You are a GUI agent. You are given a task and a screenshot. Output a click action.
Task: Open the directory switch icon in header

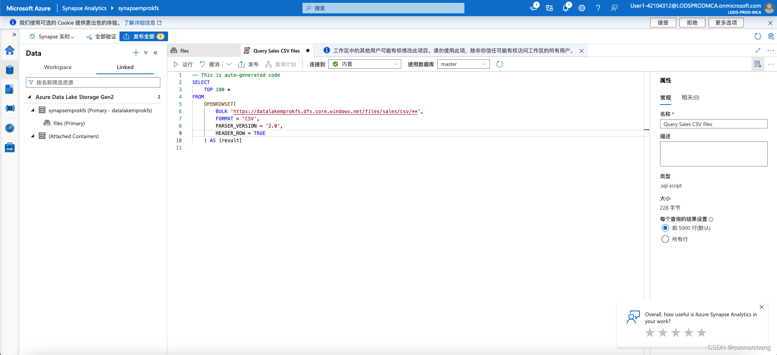(x=549, y=8)
